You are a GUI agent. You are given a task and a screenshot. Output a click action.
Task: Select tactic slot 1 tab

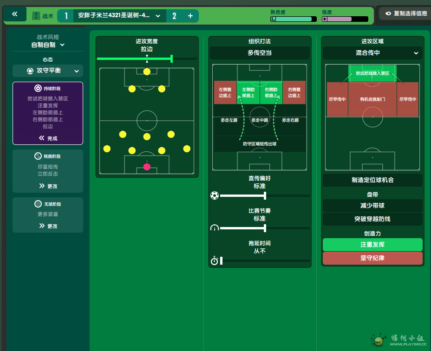point(65,16)
